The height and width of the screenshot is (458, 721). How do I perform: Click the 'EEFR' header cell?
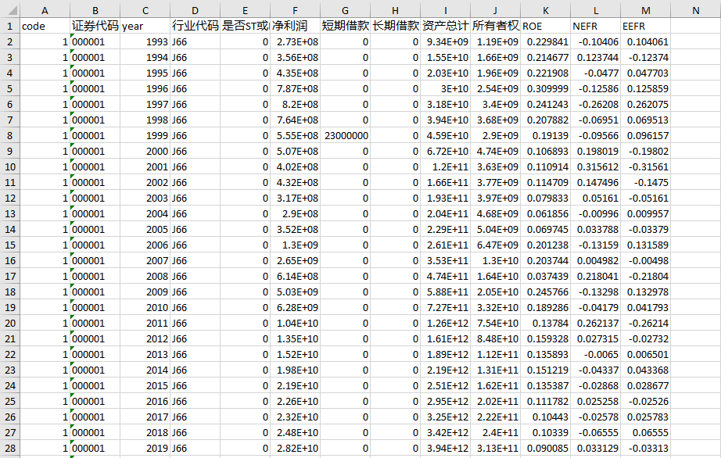[646, 27]
